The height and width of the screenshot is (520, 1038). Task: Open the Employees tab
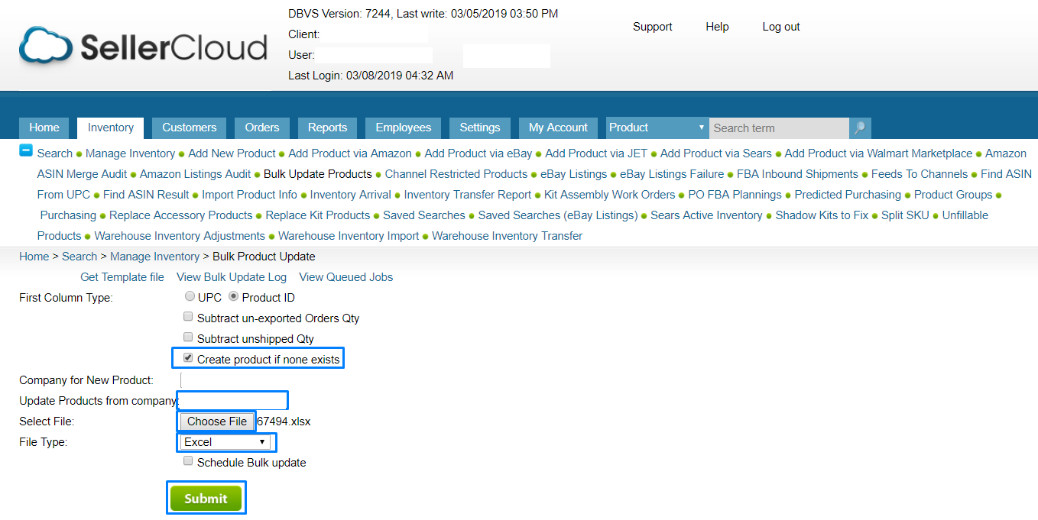coord(404,128)
